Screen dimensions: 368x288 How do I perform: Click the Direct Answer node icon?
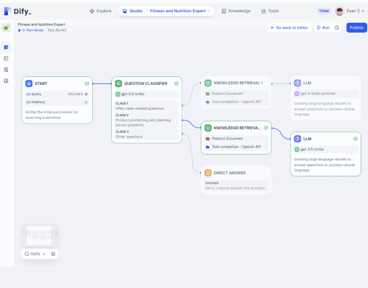(x=208, y=173)
